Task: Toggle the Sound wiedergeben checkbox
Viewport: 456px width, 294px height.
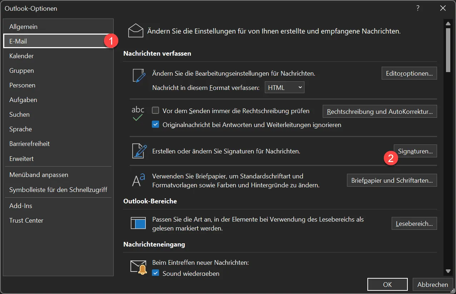Action: 155,273
